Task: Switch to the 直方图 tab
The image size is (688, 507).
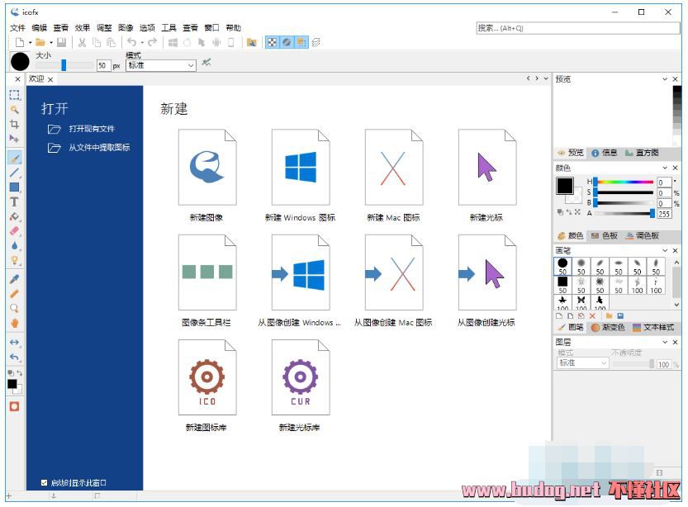Action: point(643,153)
